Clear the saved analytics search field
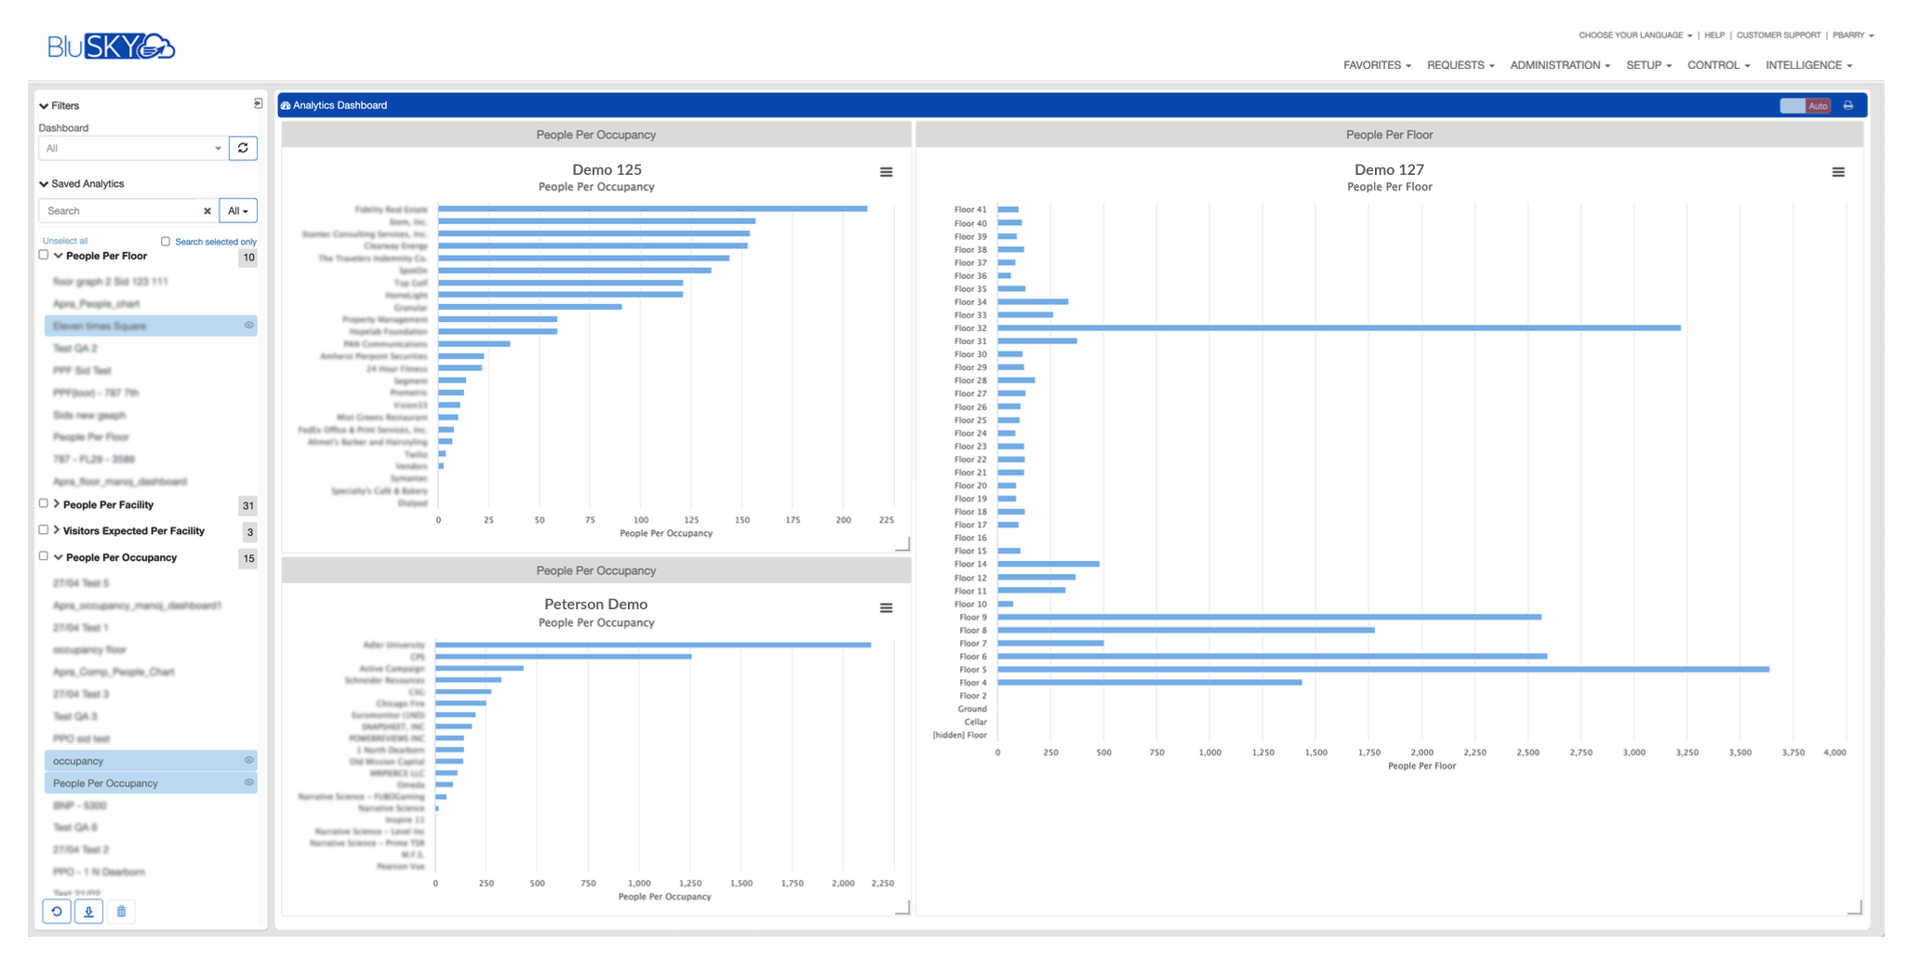The image size is (1920, 960). tap(207, 211)
